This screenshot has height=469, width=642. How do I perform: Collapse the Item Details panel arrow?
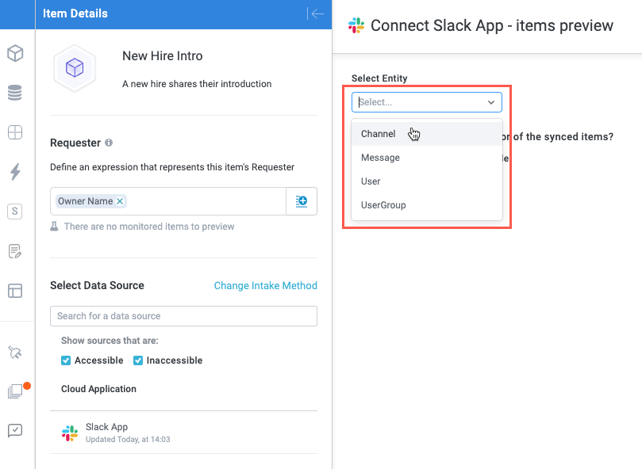tap(317, 13)
